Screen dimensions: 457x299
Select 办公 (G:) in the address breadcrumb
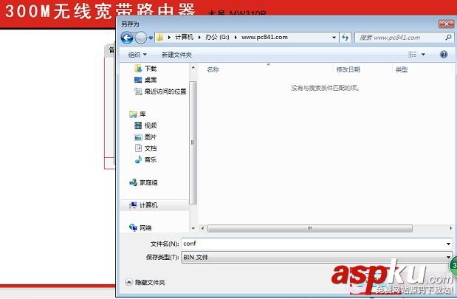pos(217,38)
